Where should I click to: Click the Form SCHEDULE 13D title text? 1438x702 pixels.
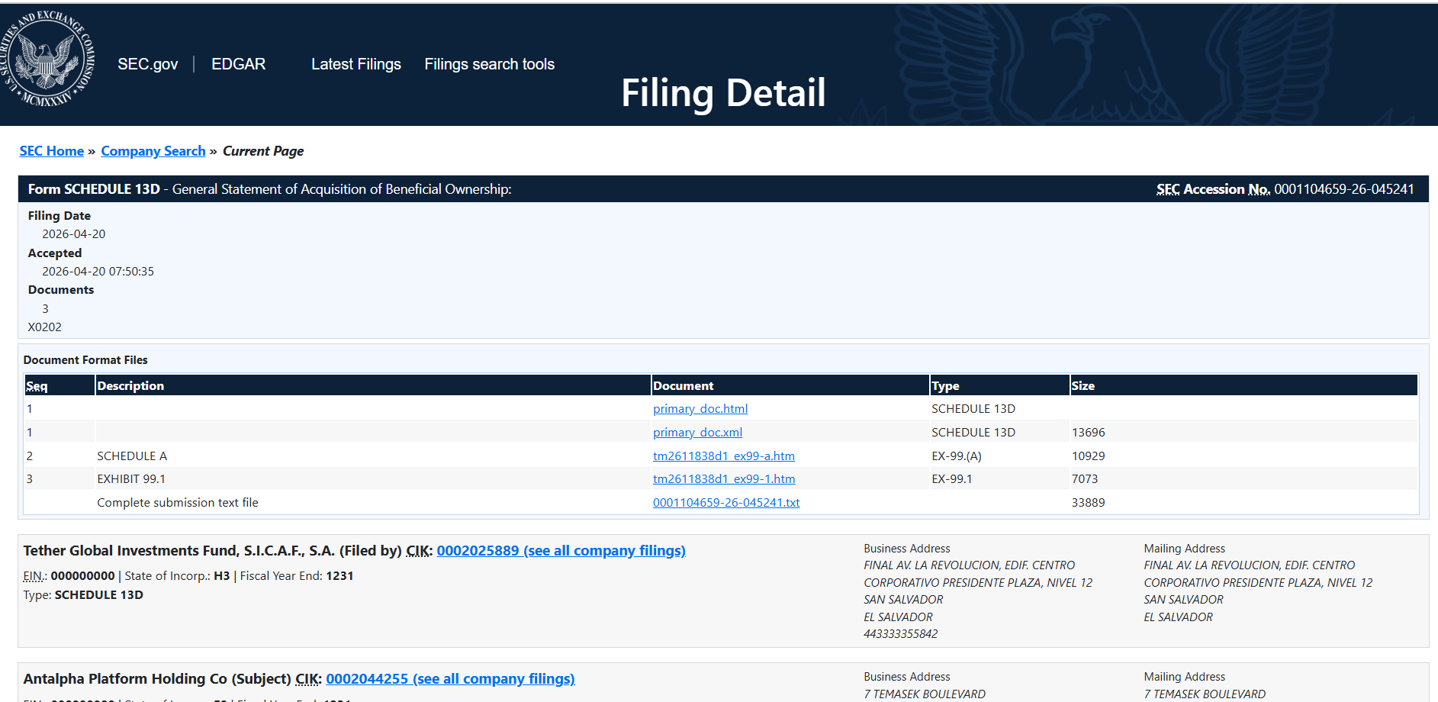(x=95, y=189)
